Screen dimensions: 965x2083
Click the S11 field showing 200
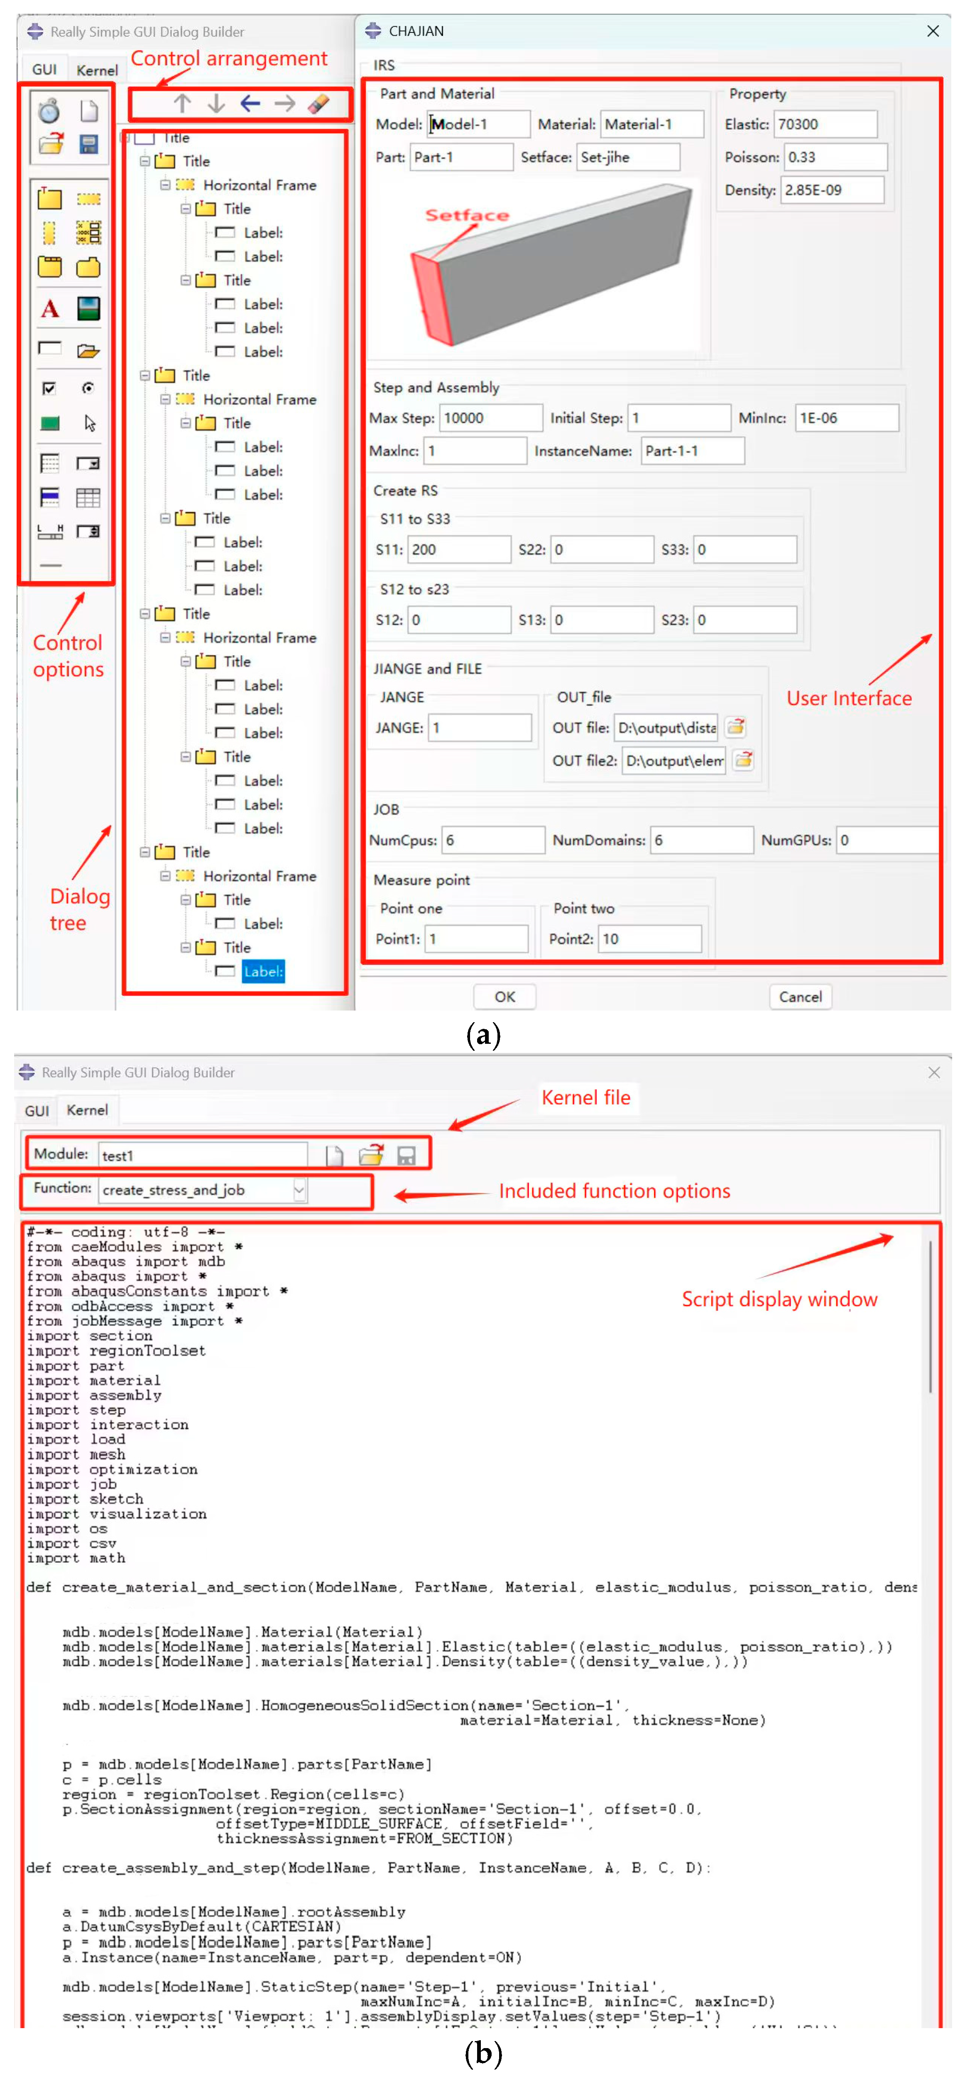459,549
